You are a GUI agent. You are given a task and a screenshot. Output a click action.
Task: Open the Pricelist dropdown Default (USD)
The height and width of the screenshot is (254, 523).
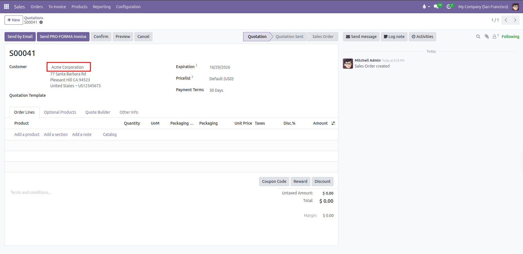pos(222,79)
